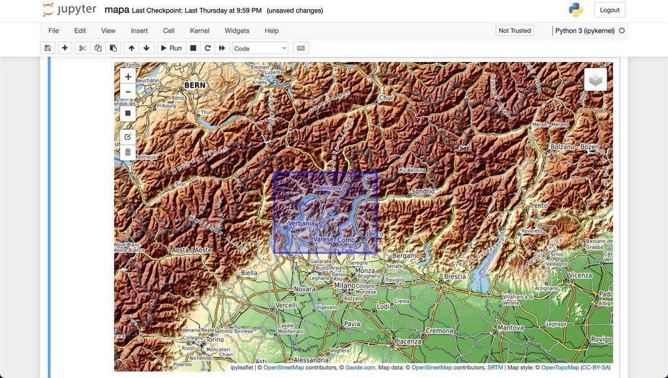Image resolution: width=668 pixels, height=378 pixels.
Task: Move the selected cell down arrow
Action: (x=147, y=48)
